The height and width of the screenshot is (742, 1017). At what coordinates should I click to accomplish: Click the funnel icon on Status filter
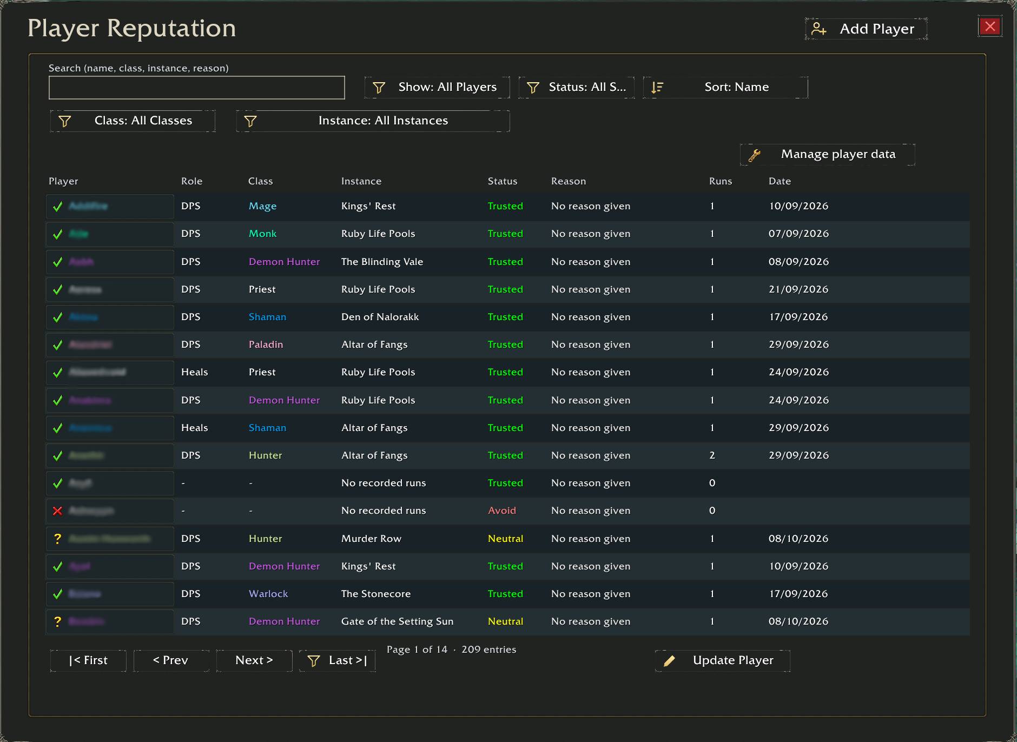coord(533,88)
